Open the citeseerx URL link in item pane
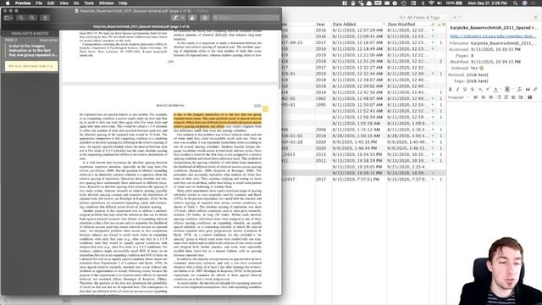Viewport: 542px width, 305px height. tap(493, 36)
